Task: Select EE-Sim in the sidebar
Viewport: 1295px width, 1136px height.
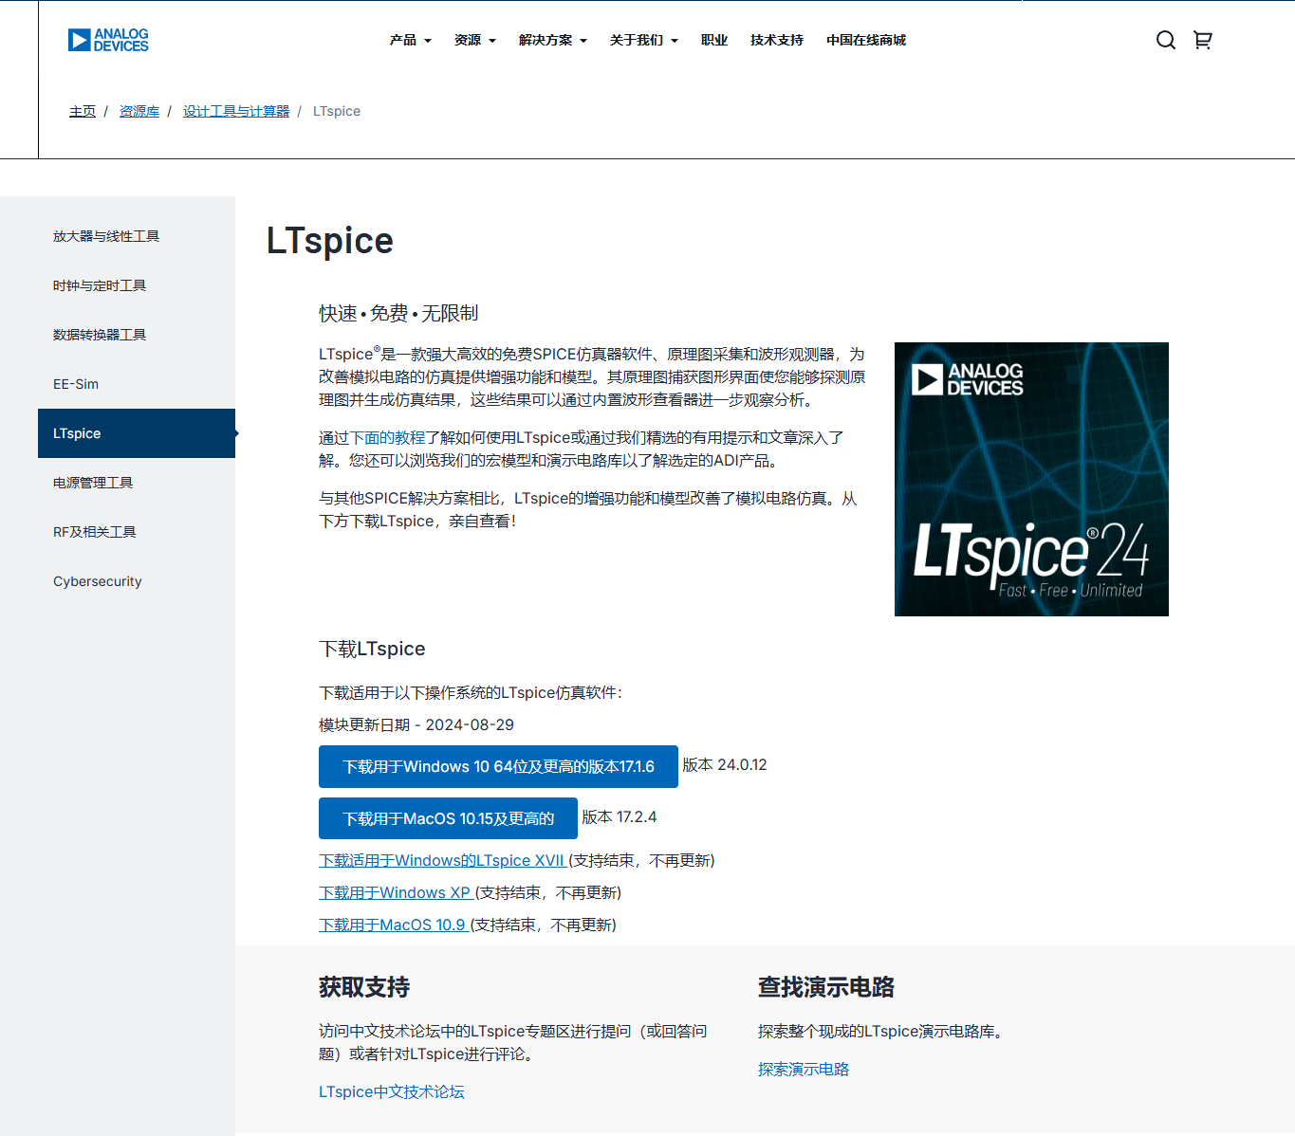Action: (x=76, y=383)
